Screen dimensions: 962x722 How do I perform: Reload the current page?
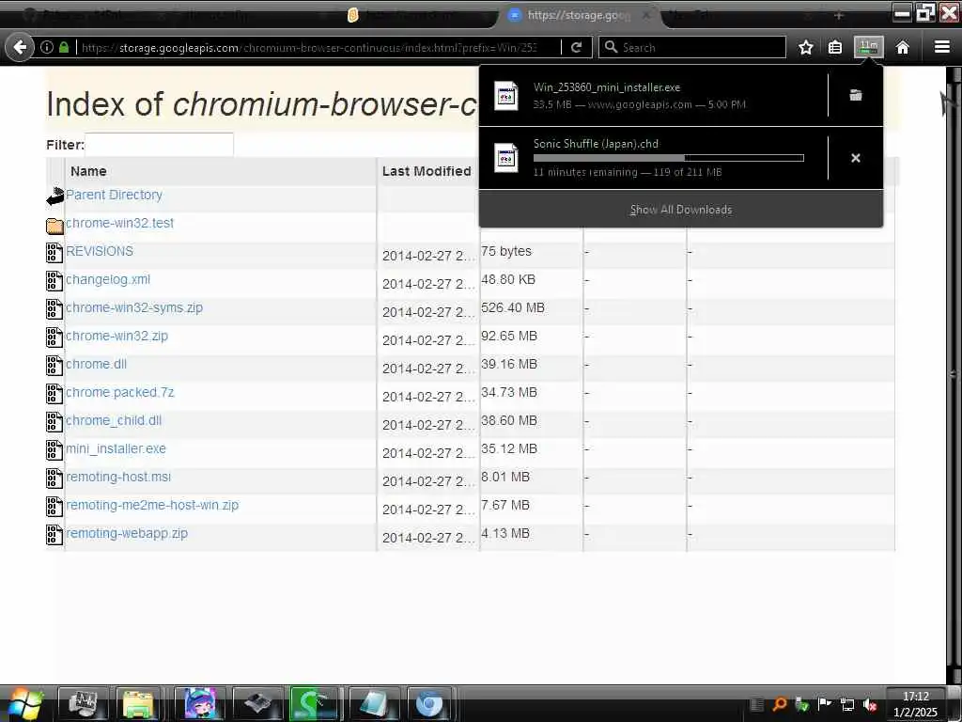click(576, 47)
